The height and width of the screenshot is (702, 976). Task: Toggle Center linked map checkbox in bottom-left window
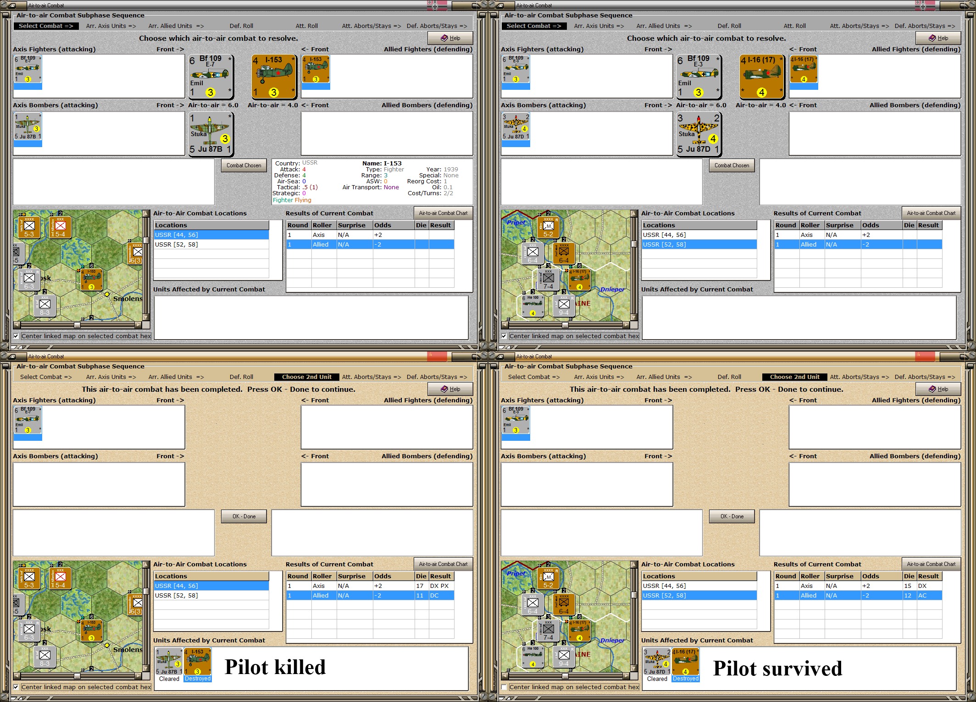(x=16, y=687)
